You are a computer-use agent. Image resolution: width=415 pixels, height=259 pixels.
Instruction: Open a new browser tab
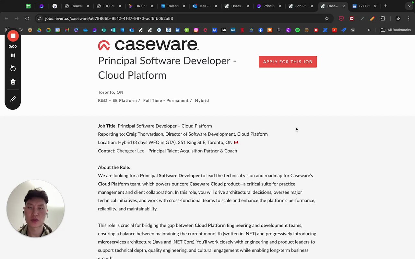coord(385,6)
